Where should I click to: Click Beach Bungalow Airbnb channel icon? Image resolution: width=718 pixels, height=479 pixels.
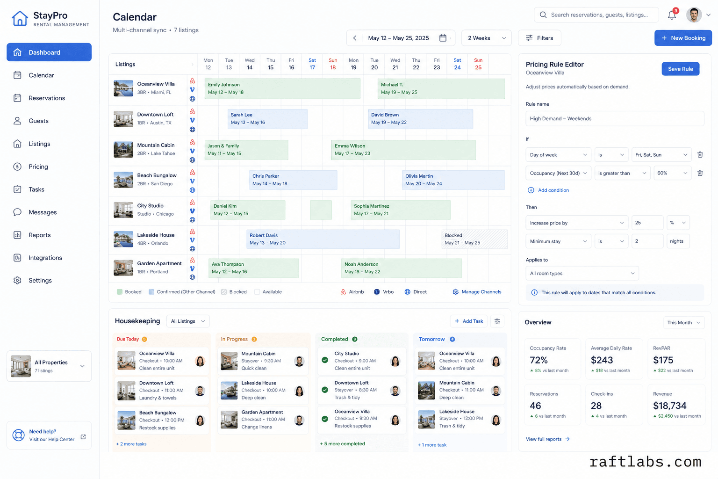192,172
